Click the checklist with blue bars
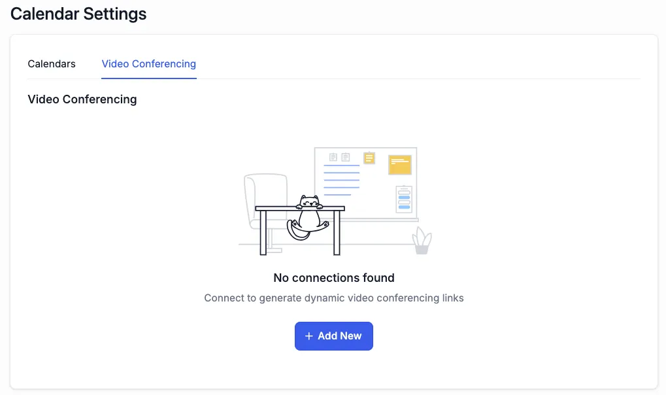 pyautogui.click(x=404, y=199)
